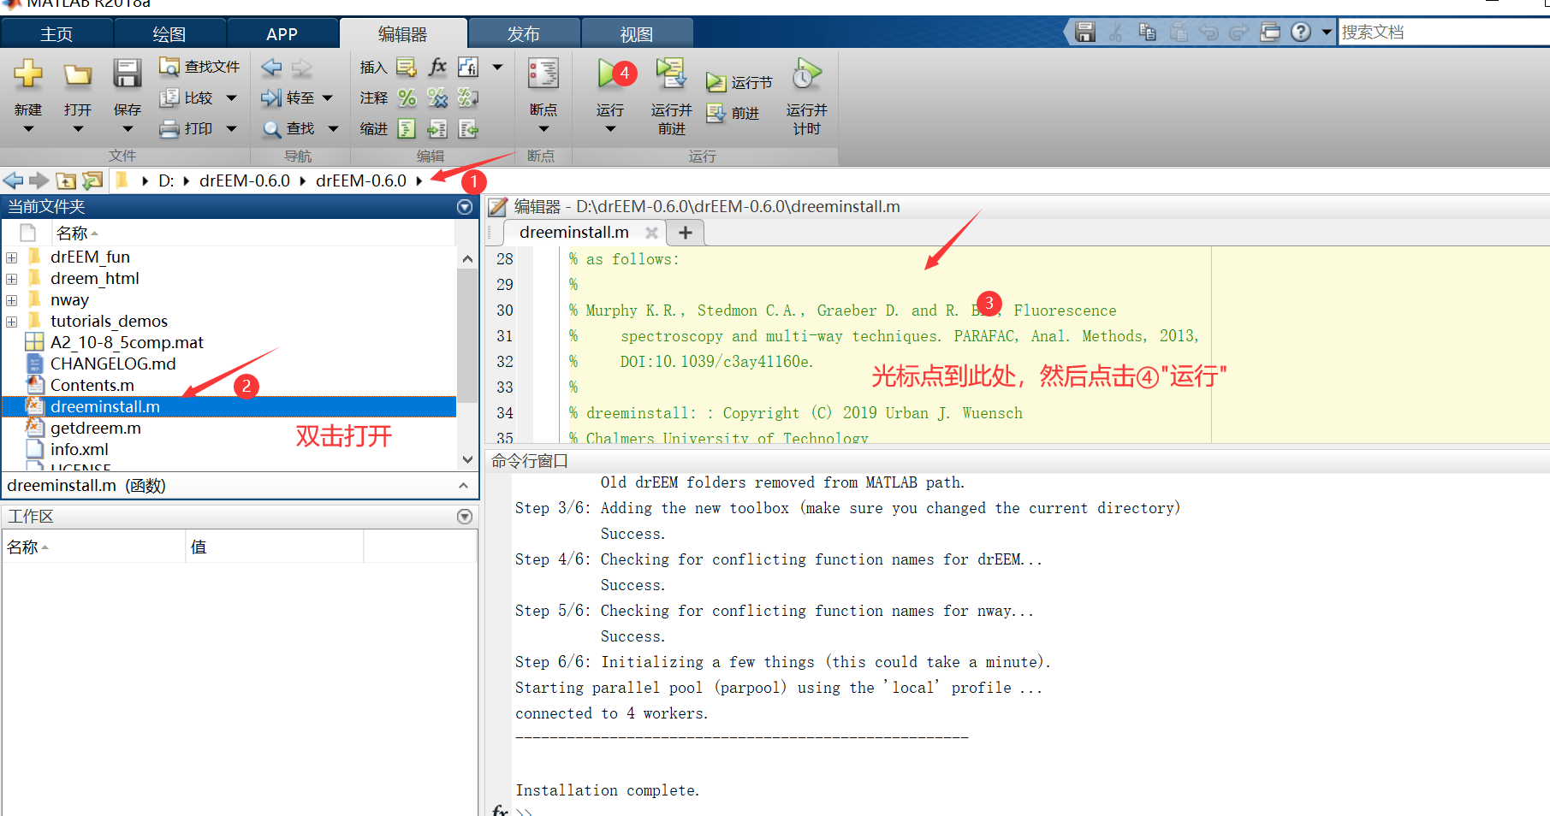Screen dimensions: 1550x816
Task: Open the dropdown arrow under 新建
Action: [28, 129]
